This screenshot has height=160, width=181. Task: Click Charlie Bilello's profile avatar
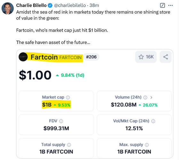[x=8, y=8]
